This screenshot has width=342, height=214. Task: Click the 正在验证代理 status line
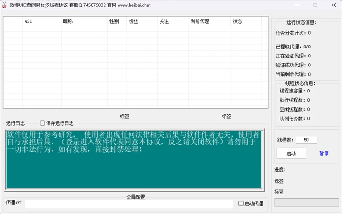click(293, 56)
